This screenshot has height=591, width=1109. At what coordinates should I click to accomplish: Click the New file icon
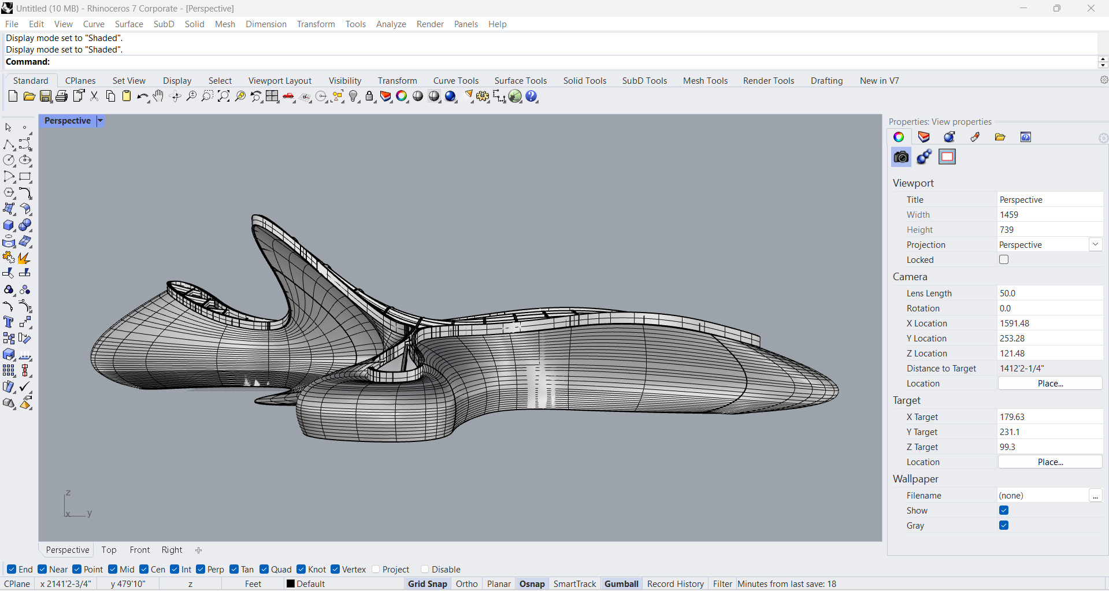[13, 96]
